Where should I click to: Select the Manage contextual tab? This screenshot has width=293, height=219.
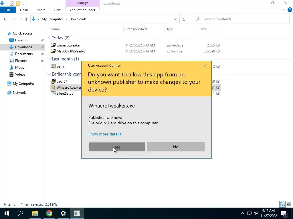point(82,3)
